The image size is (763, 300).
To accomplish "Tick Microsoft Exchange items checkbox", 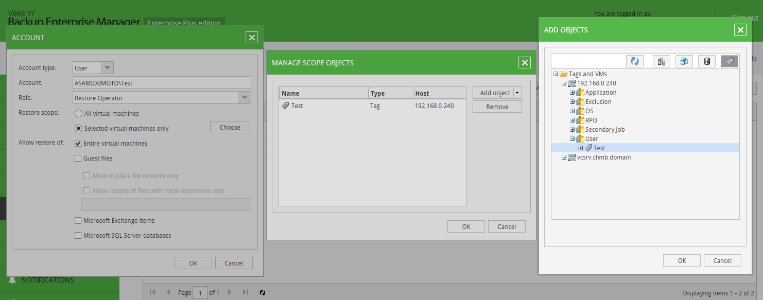I will coord(78,221).
